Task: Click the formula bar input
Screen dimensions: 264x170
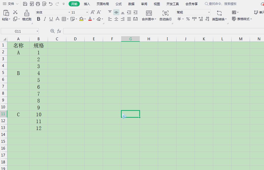Action: [164, 31]
